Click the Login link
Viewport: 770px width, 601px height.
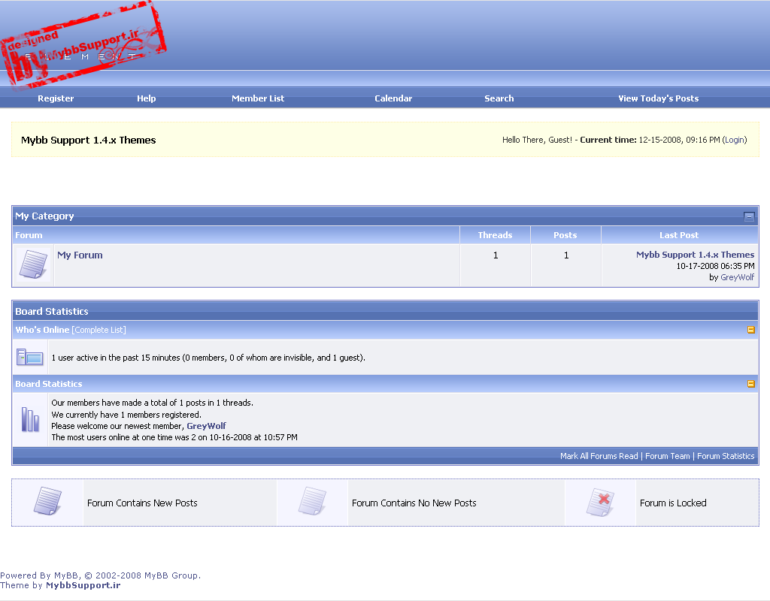coord(735,140)
